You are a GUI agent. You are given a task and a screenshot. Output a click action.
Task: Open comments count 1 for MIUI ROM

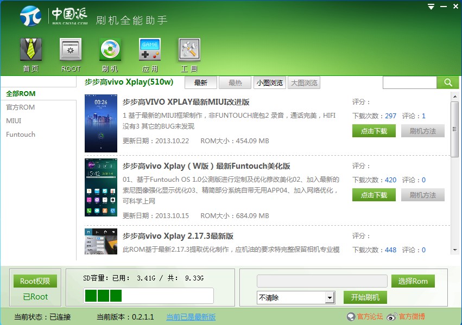pos(423,116)
